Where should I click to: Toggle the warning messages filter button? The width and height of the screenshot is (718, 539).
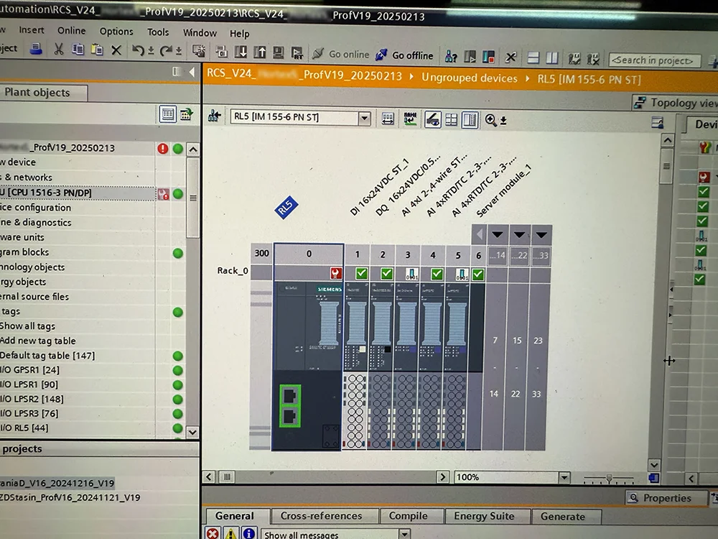(x=230, y=533)
